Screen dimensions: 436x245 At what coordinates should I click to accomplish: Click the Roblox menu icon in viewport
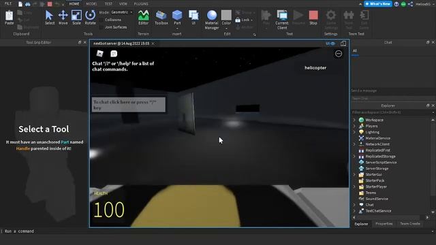[100, 53]
